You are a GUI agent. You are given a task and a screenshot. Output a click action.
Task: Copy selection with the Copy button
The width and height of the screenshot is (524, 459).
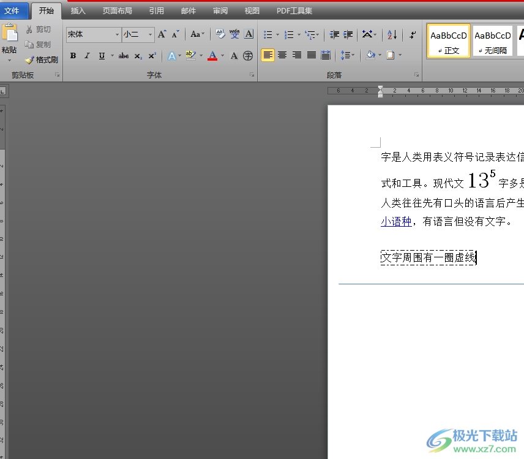coord(38,45)
